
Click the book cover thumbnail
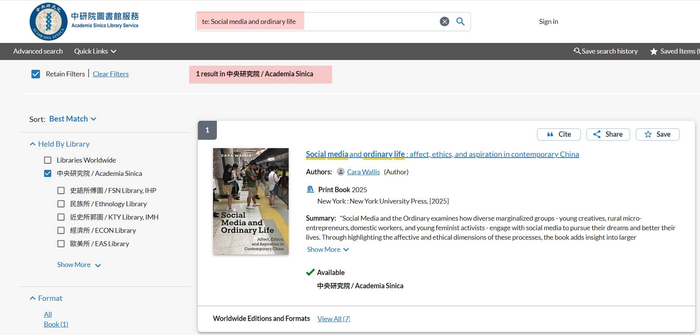(x=251, y=201)
